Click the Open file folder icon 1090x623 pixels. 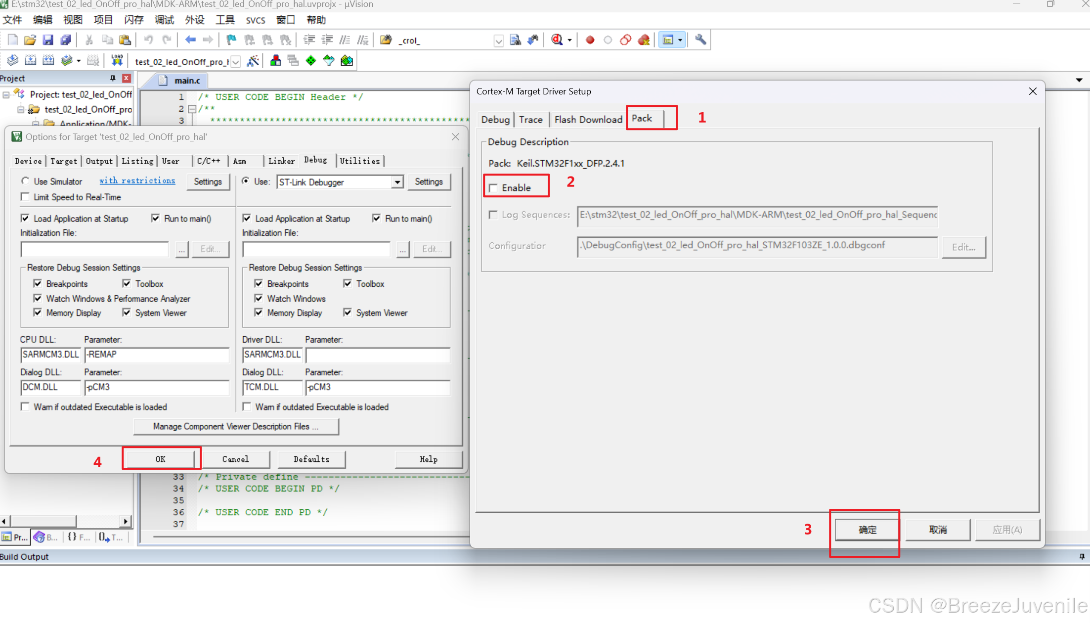click(30, 40)
